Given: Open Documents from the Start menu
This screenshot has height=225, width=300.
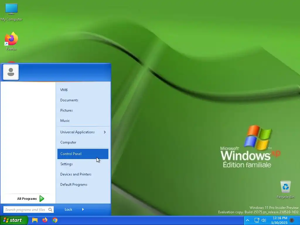Looking at the screenshot, I should [83, 100].
